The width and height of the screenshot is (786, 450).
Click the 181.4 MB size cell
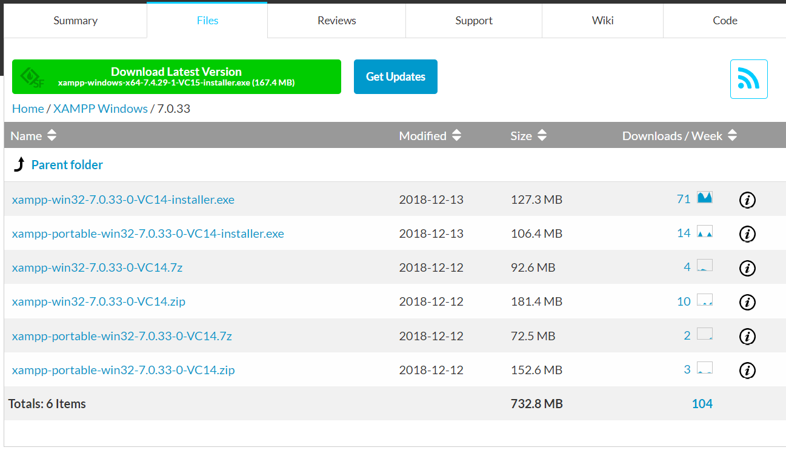tap(536, 301)
